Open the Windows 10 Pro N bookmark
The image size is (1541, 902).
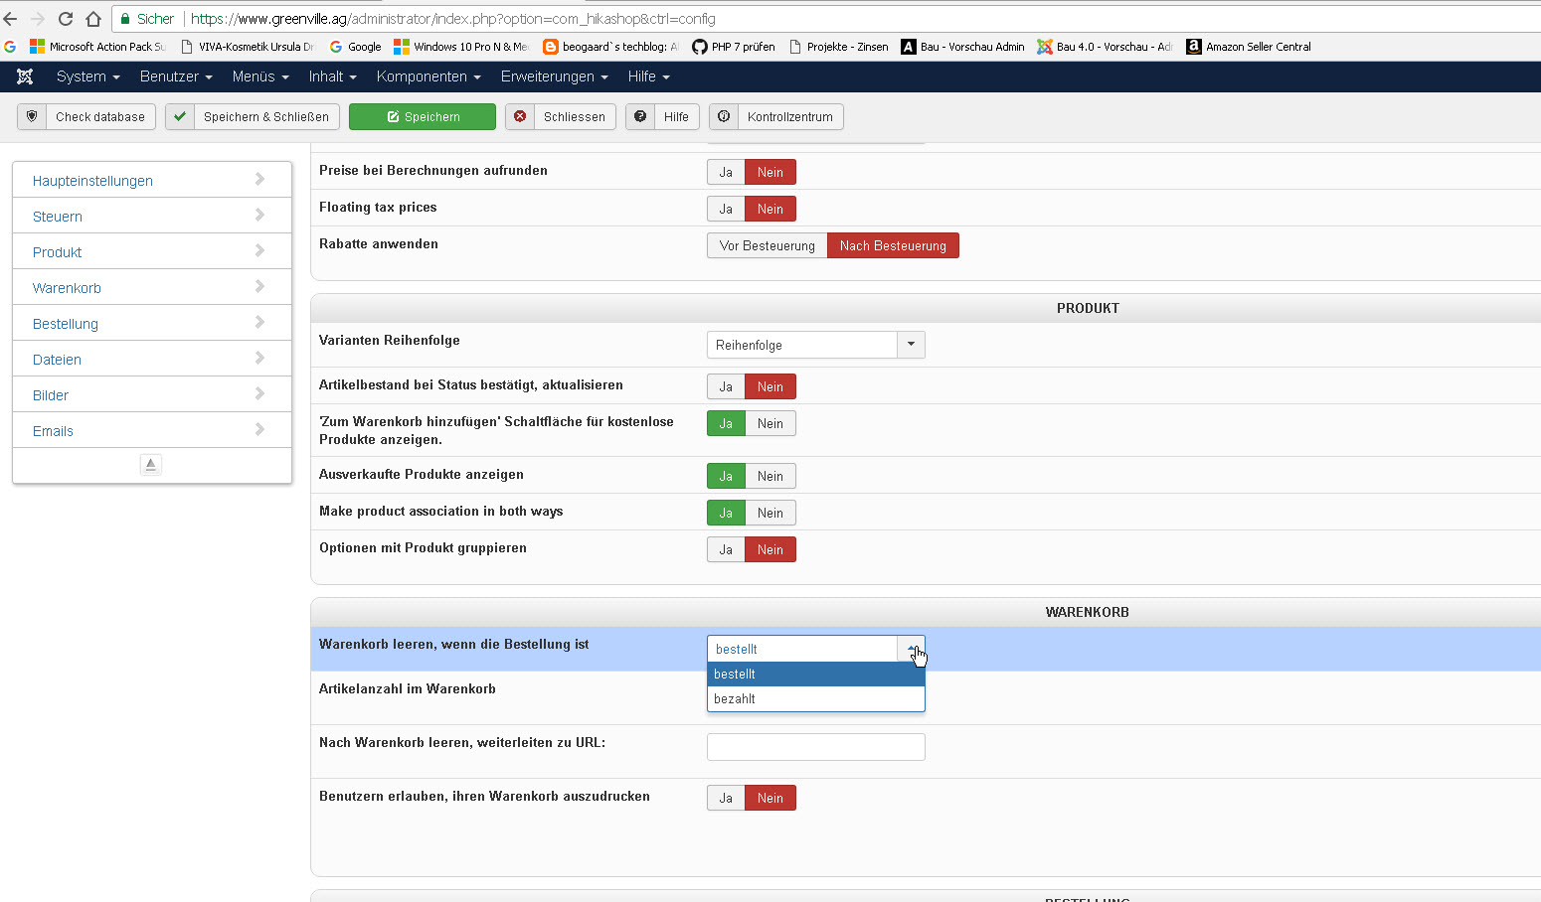pos(461,47)
